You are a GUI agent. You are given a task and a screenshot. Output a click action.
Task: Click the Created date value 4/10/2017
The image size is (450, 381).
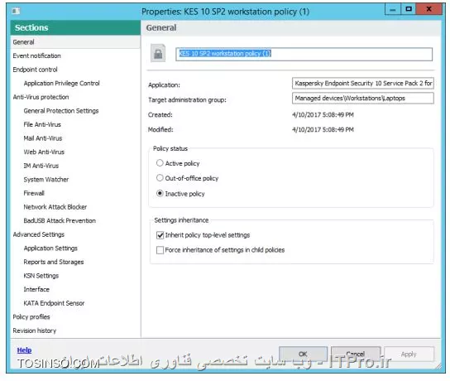point(323,114)
